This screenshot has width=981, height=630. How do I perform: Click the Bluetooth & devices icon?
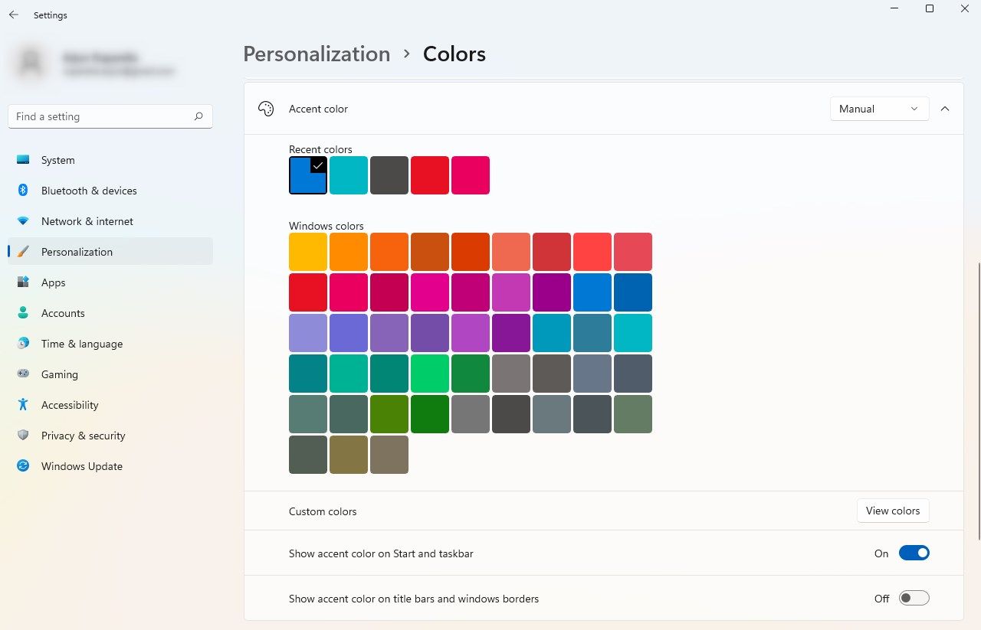click(23, 191)
